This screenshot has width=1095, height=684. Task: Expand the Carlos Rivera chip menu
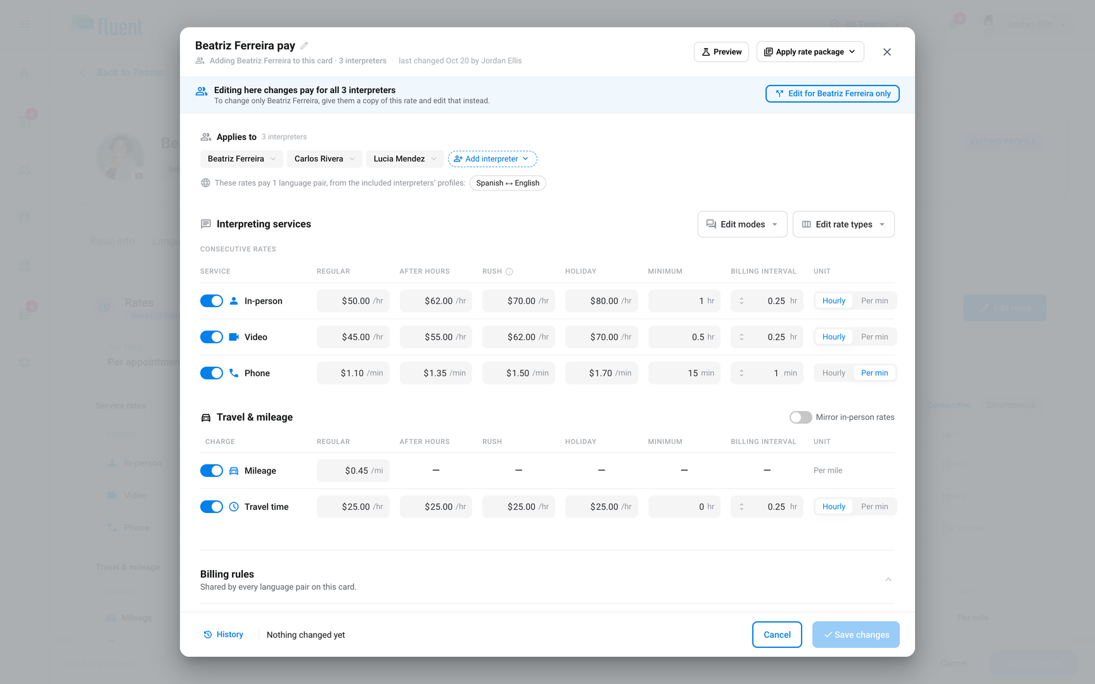click(x=352, y=159)
